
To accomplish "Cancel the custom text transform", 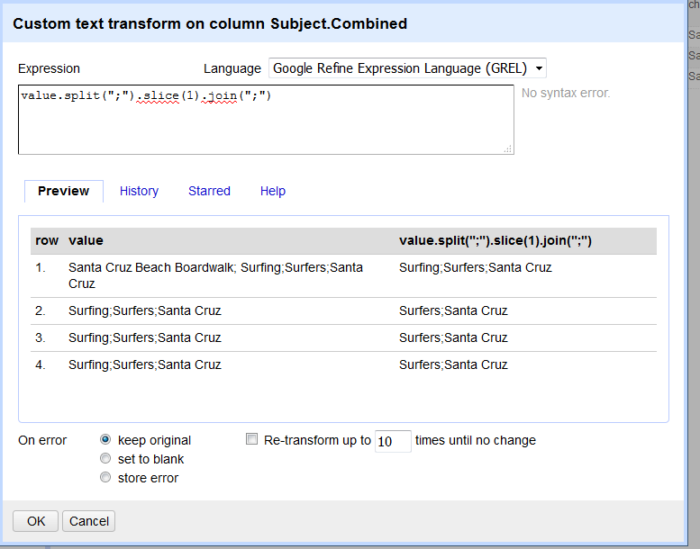I will pyautogui.click(x=89, y=521).
